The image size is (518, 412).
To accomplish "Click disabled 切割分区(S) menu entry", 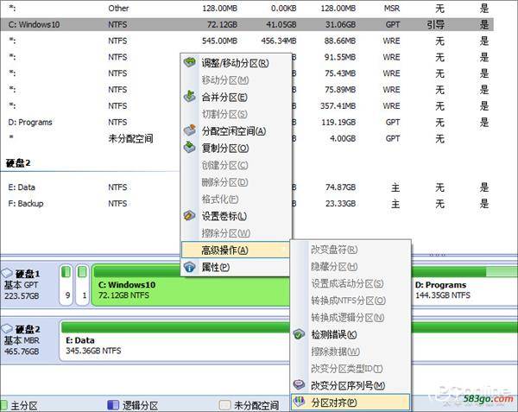I will 236,114.
